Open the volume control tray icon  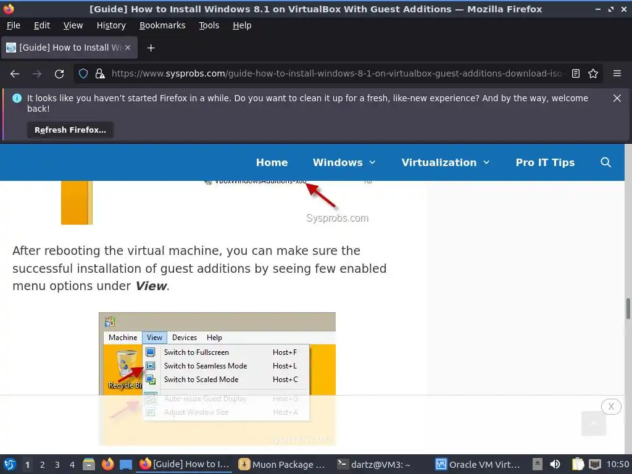pos(555,464)
